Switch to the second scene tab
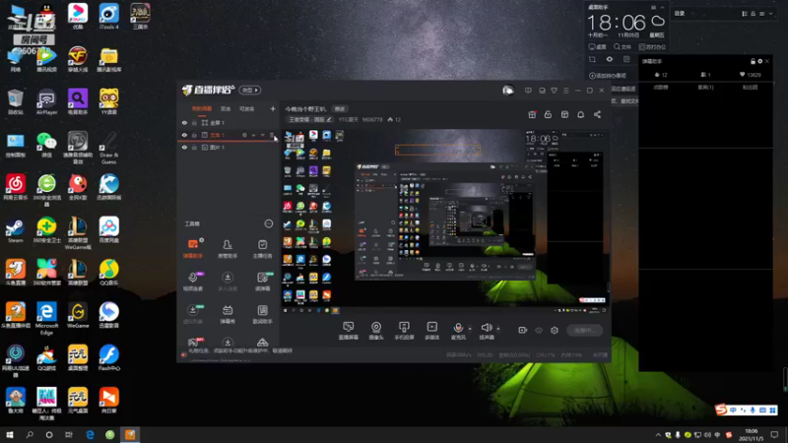 226,109
